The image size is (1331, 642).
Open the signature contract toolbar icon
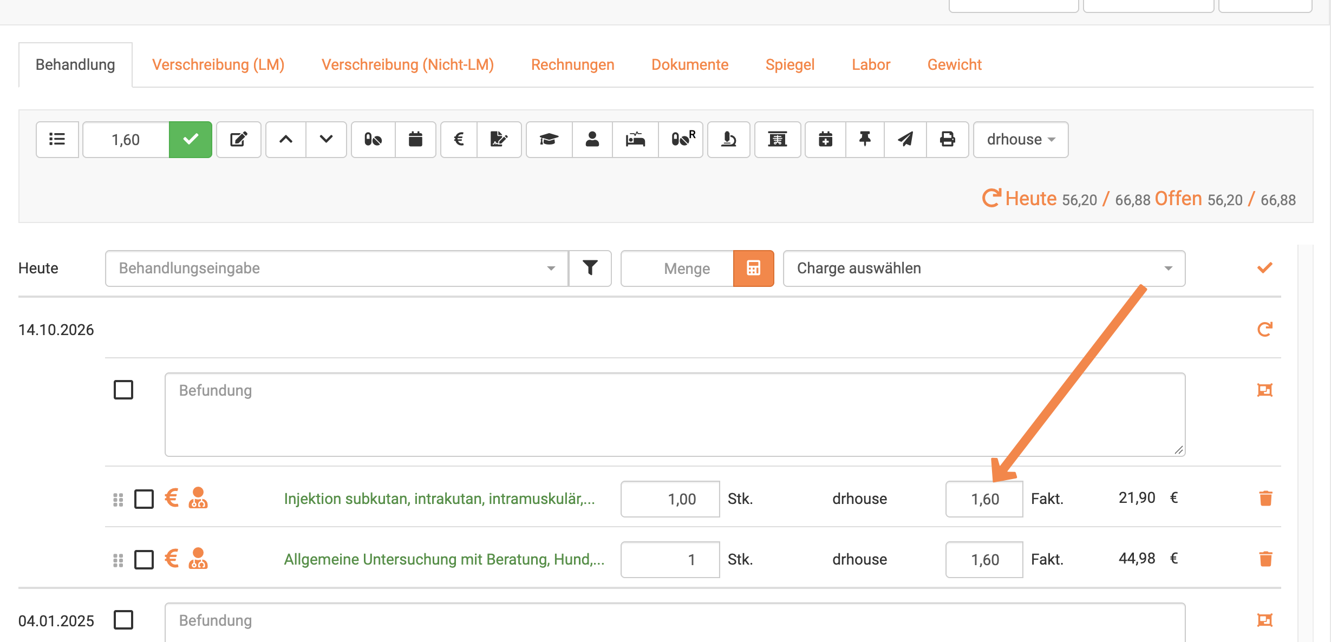[x=499, y=140]
